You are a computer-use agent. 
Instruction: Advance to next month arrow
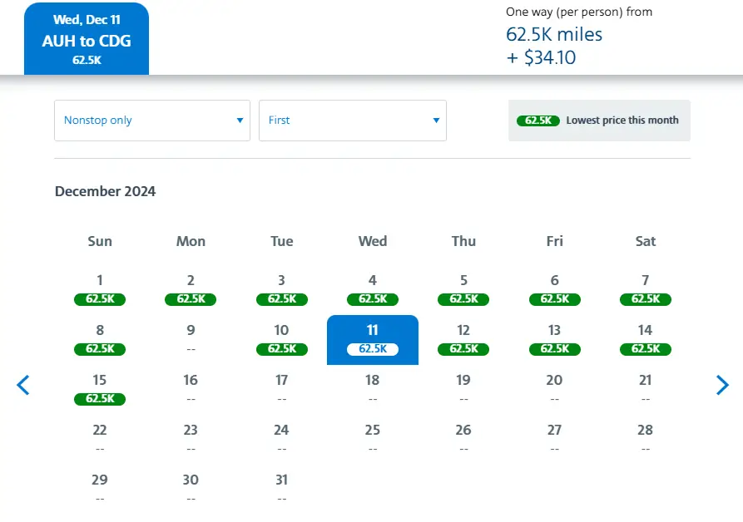click(x=721, y=385)
